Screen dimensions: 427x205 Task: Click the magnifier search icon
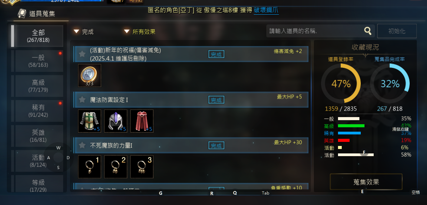pyautogui.click(x=368, y=31)
